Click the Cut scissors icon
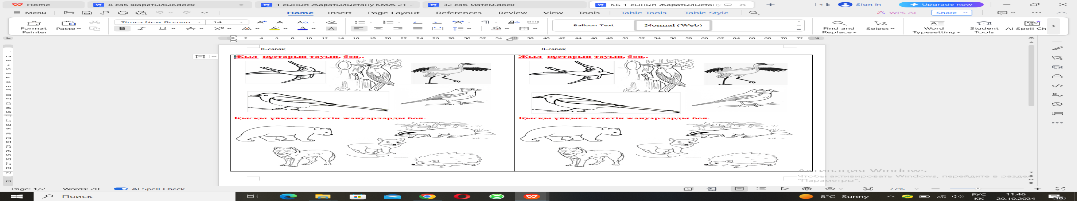This screenshot has height=201, width=1077. pyautogui.click(x=94, y=22)
